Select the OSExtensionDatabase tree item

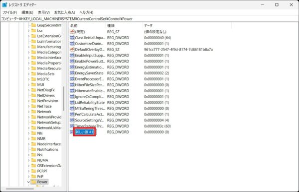pos(49,166)
